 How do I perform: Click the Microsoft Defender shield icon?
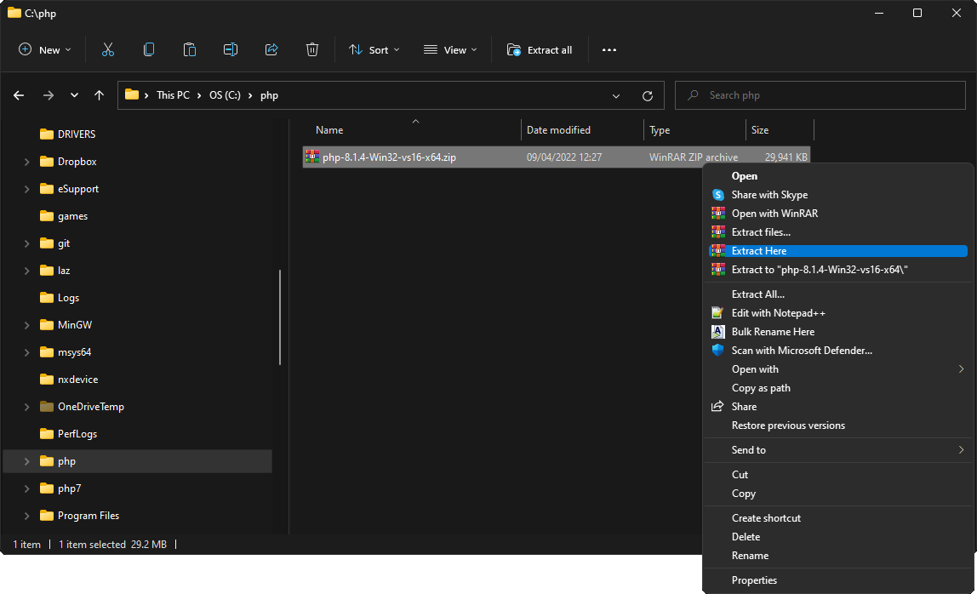click(x=717, y=351)
